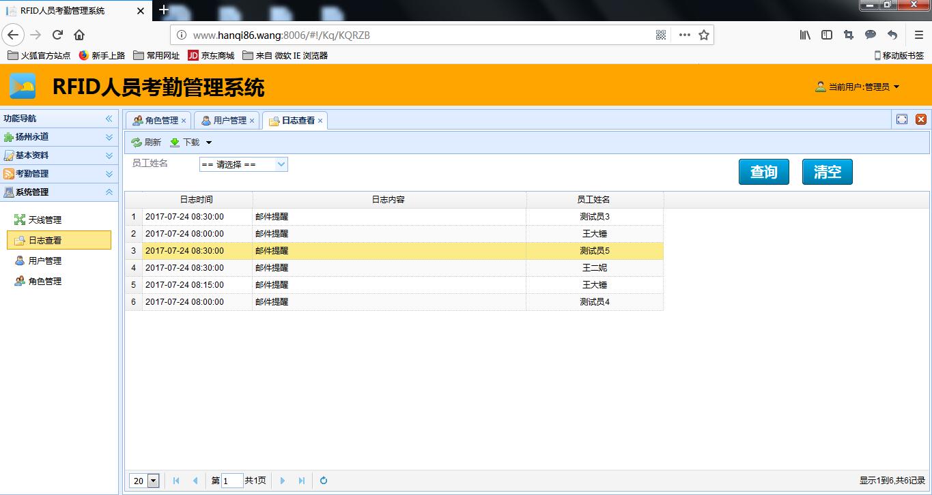Open 角色管理 from the sidebar menu
The image size is (932, 495).
pos(44,281)
